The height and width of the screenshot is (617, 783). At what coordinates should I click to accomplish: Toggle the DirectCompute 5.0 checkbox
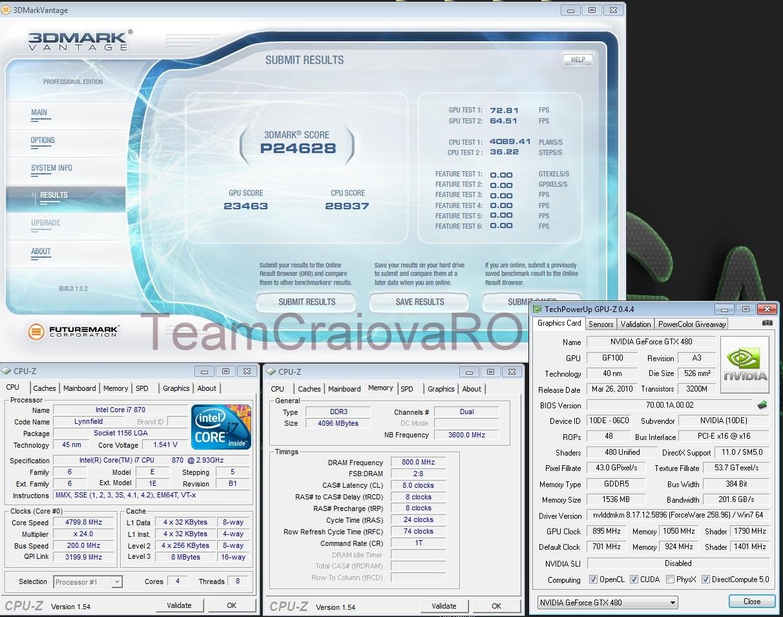(x=705, y=580)
